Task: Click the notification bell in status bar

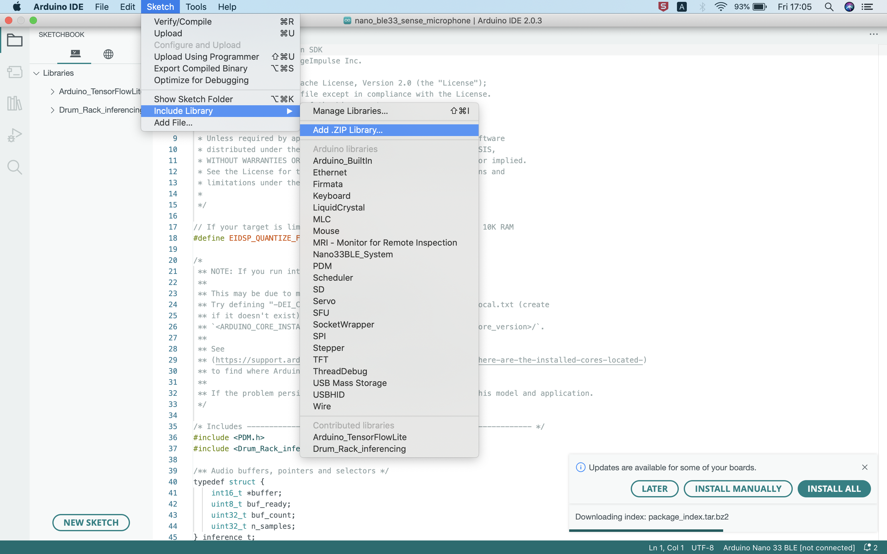Action: pyautogui.click(x=868, y=548)
